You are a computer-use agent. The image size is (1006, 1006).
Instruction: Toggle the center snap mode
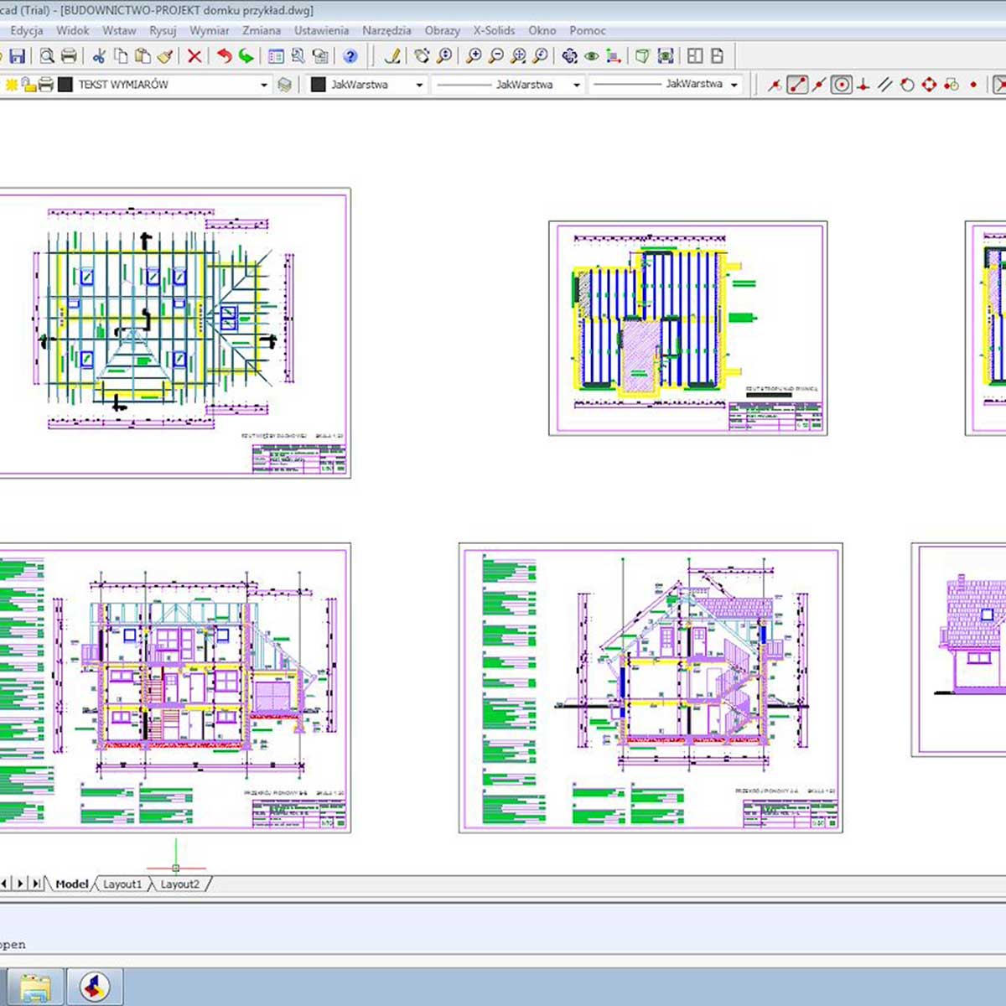point(843,84)
